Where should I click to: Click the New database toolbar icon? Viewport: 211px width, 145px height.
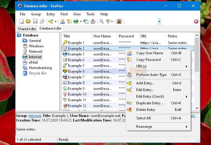coord(21,21)
